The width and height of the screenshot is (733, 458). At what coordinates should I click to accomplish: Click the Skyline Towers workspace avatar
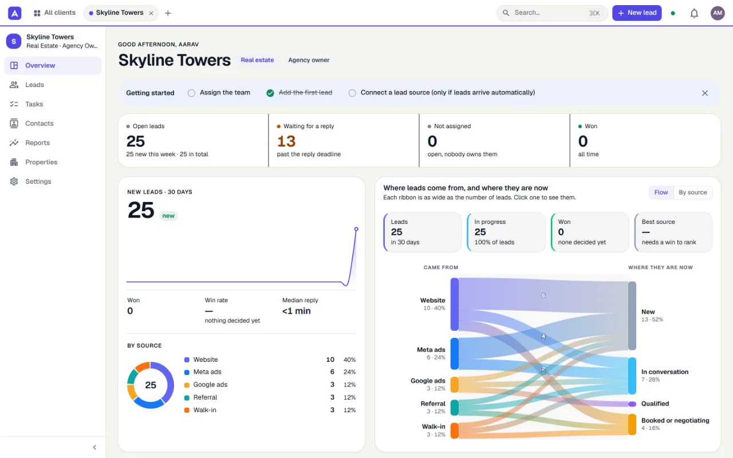click(14, 41)
